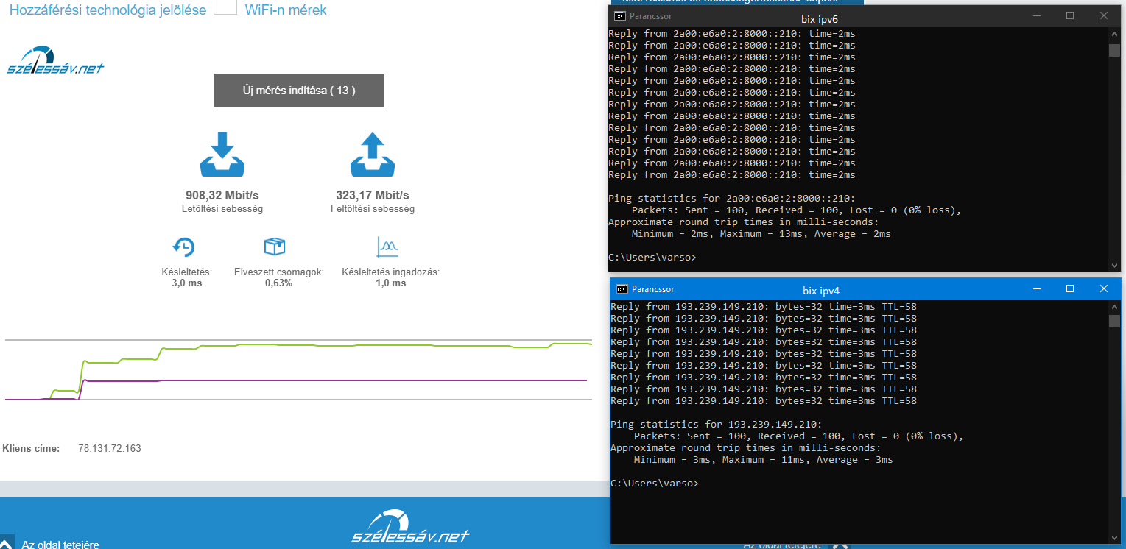Viewport: 1126px width, 549px height.
Task: Click the bix ipv4 window scrollbar thumb
Action: click(x=1114, y=321)
